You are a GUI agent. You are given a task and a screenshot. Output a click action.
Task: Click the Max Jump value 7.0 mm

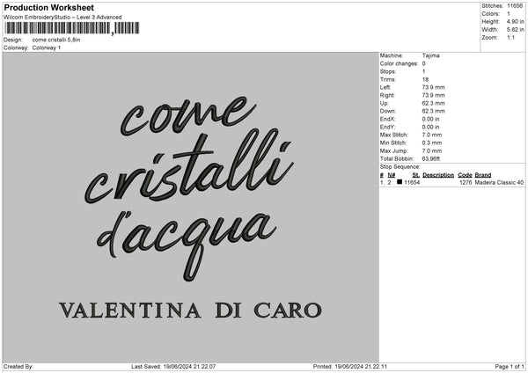(432, 151)
